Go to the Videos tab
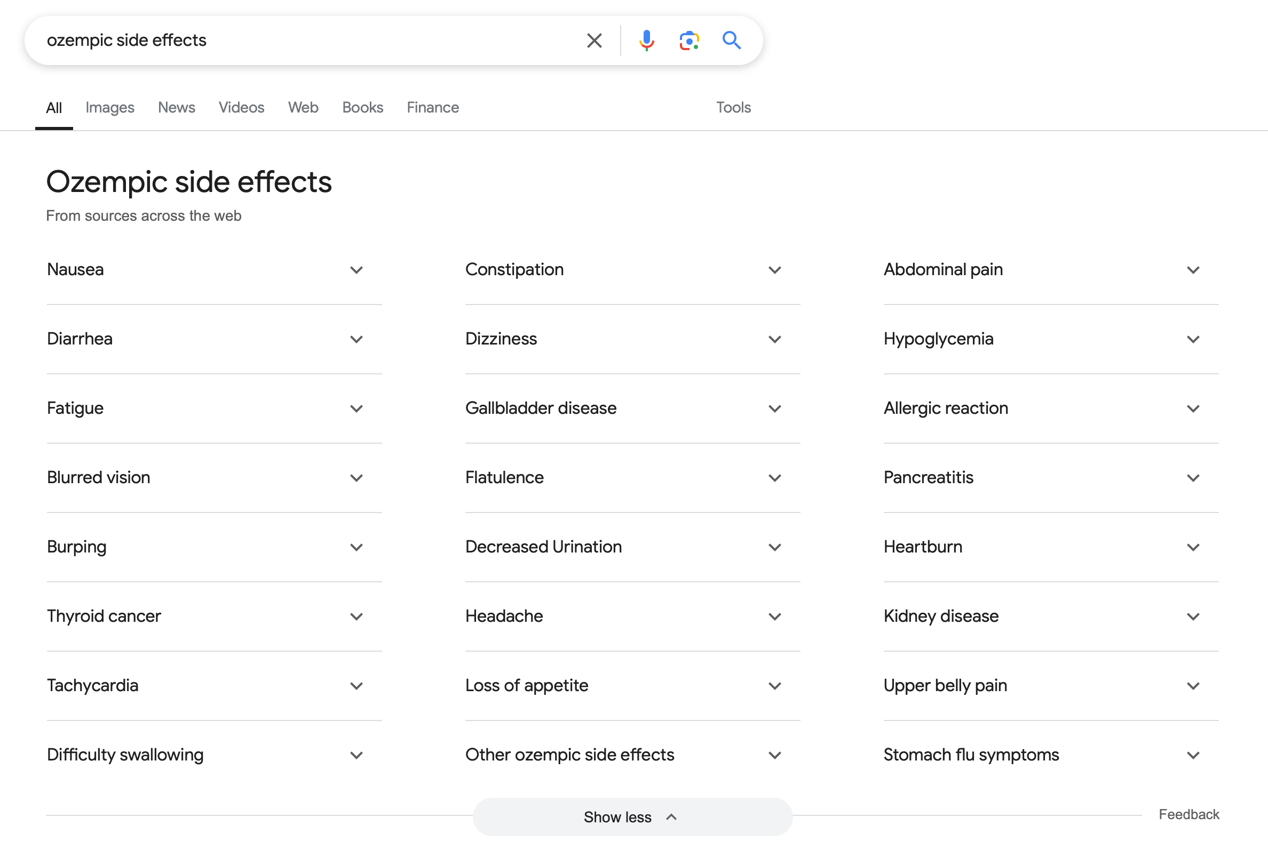1268x849 pixels. [x=242, y=108]
